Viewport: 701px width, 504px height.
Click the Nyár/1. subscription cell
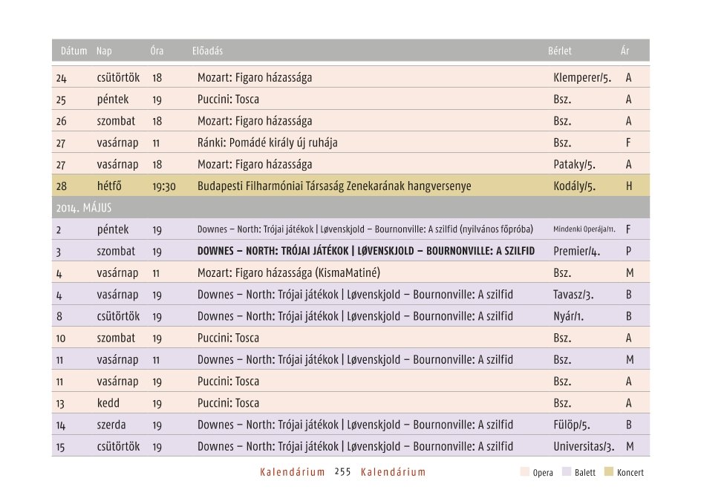[x=568, y=316]
